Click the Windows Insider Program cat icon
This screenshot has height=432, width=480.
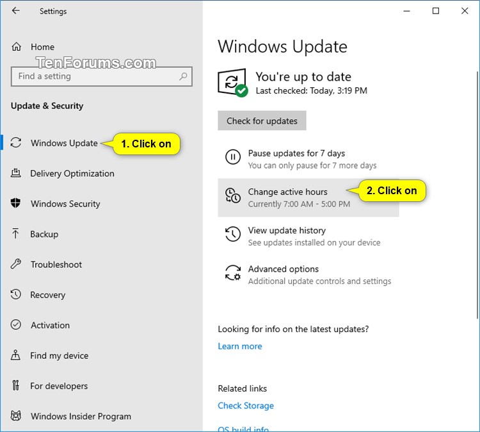pos(16,416)
